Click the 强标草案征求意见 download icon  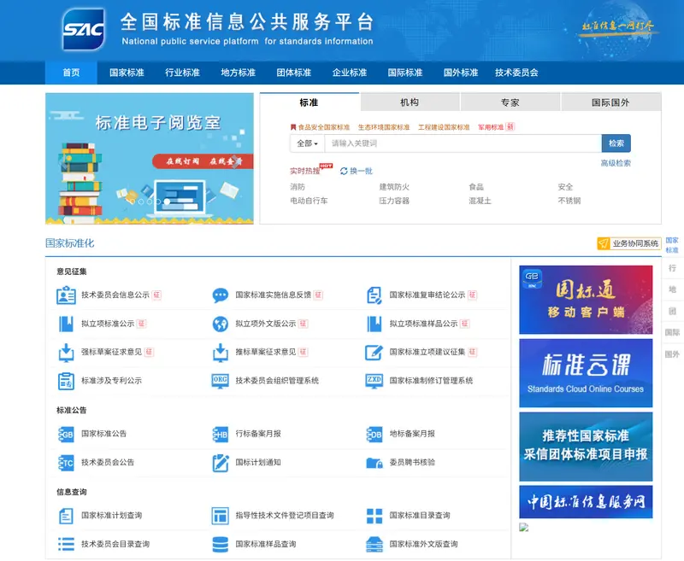tap(67, 353)
